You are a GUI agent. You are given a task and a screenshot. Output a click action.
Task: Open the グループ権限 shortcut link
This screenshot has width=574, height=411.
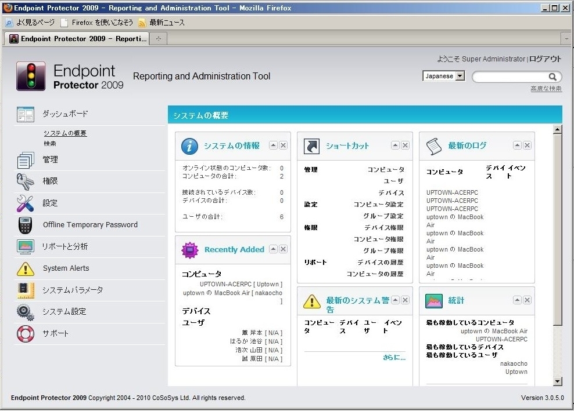click(383, 251)
